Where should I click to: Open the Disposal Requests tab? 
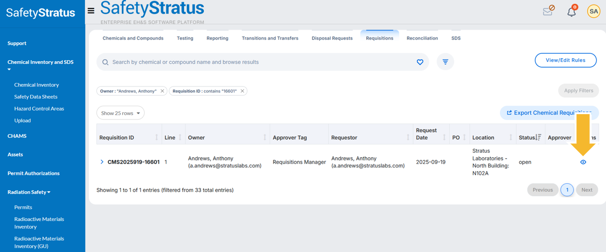click(x=332, y=38)
